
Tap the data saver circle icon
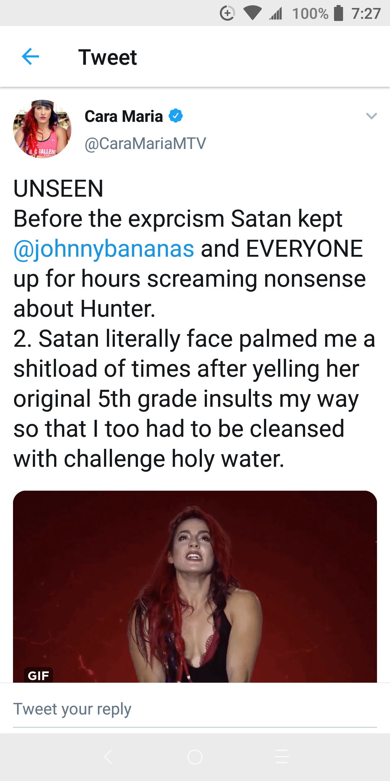pos(227,13)
